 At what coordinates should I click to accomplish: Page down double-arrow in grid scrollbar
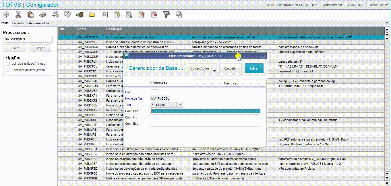tap(387, 178)
